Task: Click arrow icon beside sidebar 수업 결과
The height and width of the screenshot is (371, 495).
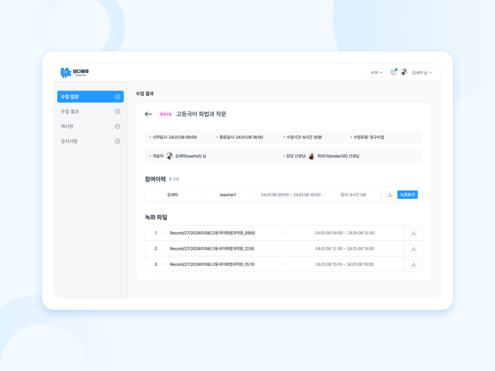Action: (117, 111)
